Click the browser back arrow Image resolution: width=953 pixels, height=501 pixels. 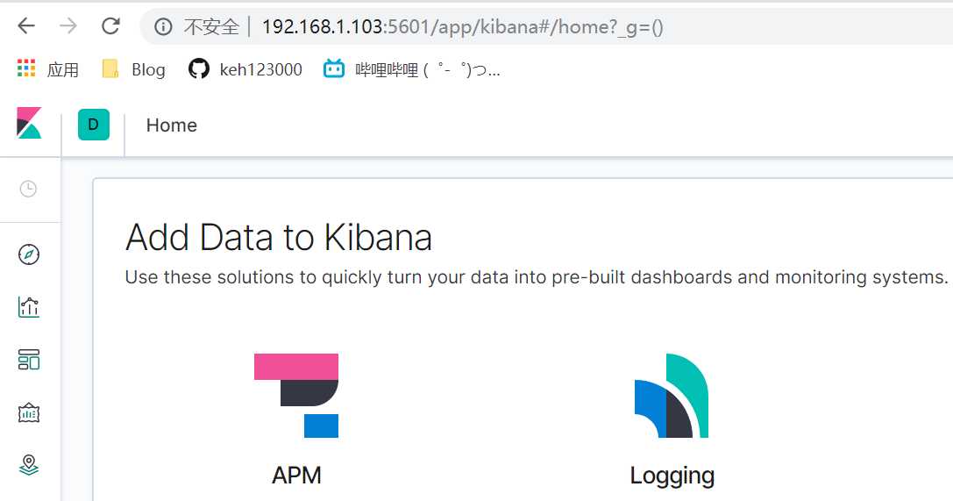click(26, 26)
